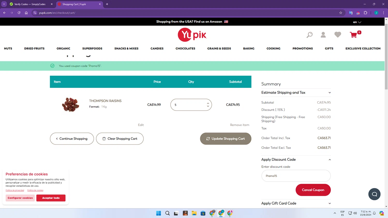This screenshot has width=388, height=218.
Task: Click Configurar cookies button
Action: [20, 198]
